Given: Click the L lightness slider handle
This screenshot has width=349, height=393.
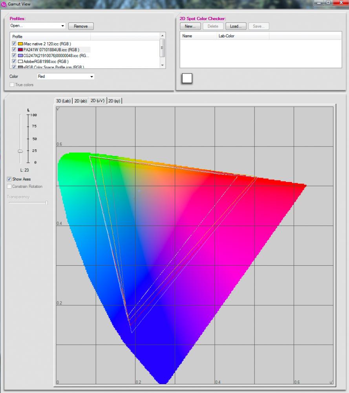Looking at the screenshot, I should coord(20,151).
